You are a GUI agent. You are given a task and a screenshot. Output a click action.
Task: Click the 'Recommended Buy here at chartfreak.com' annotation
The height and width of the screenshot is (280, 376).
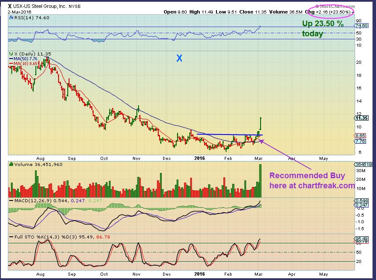[x=312, y=180]
